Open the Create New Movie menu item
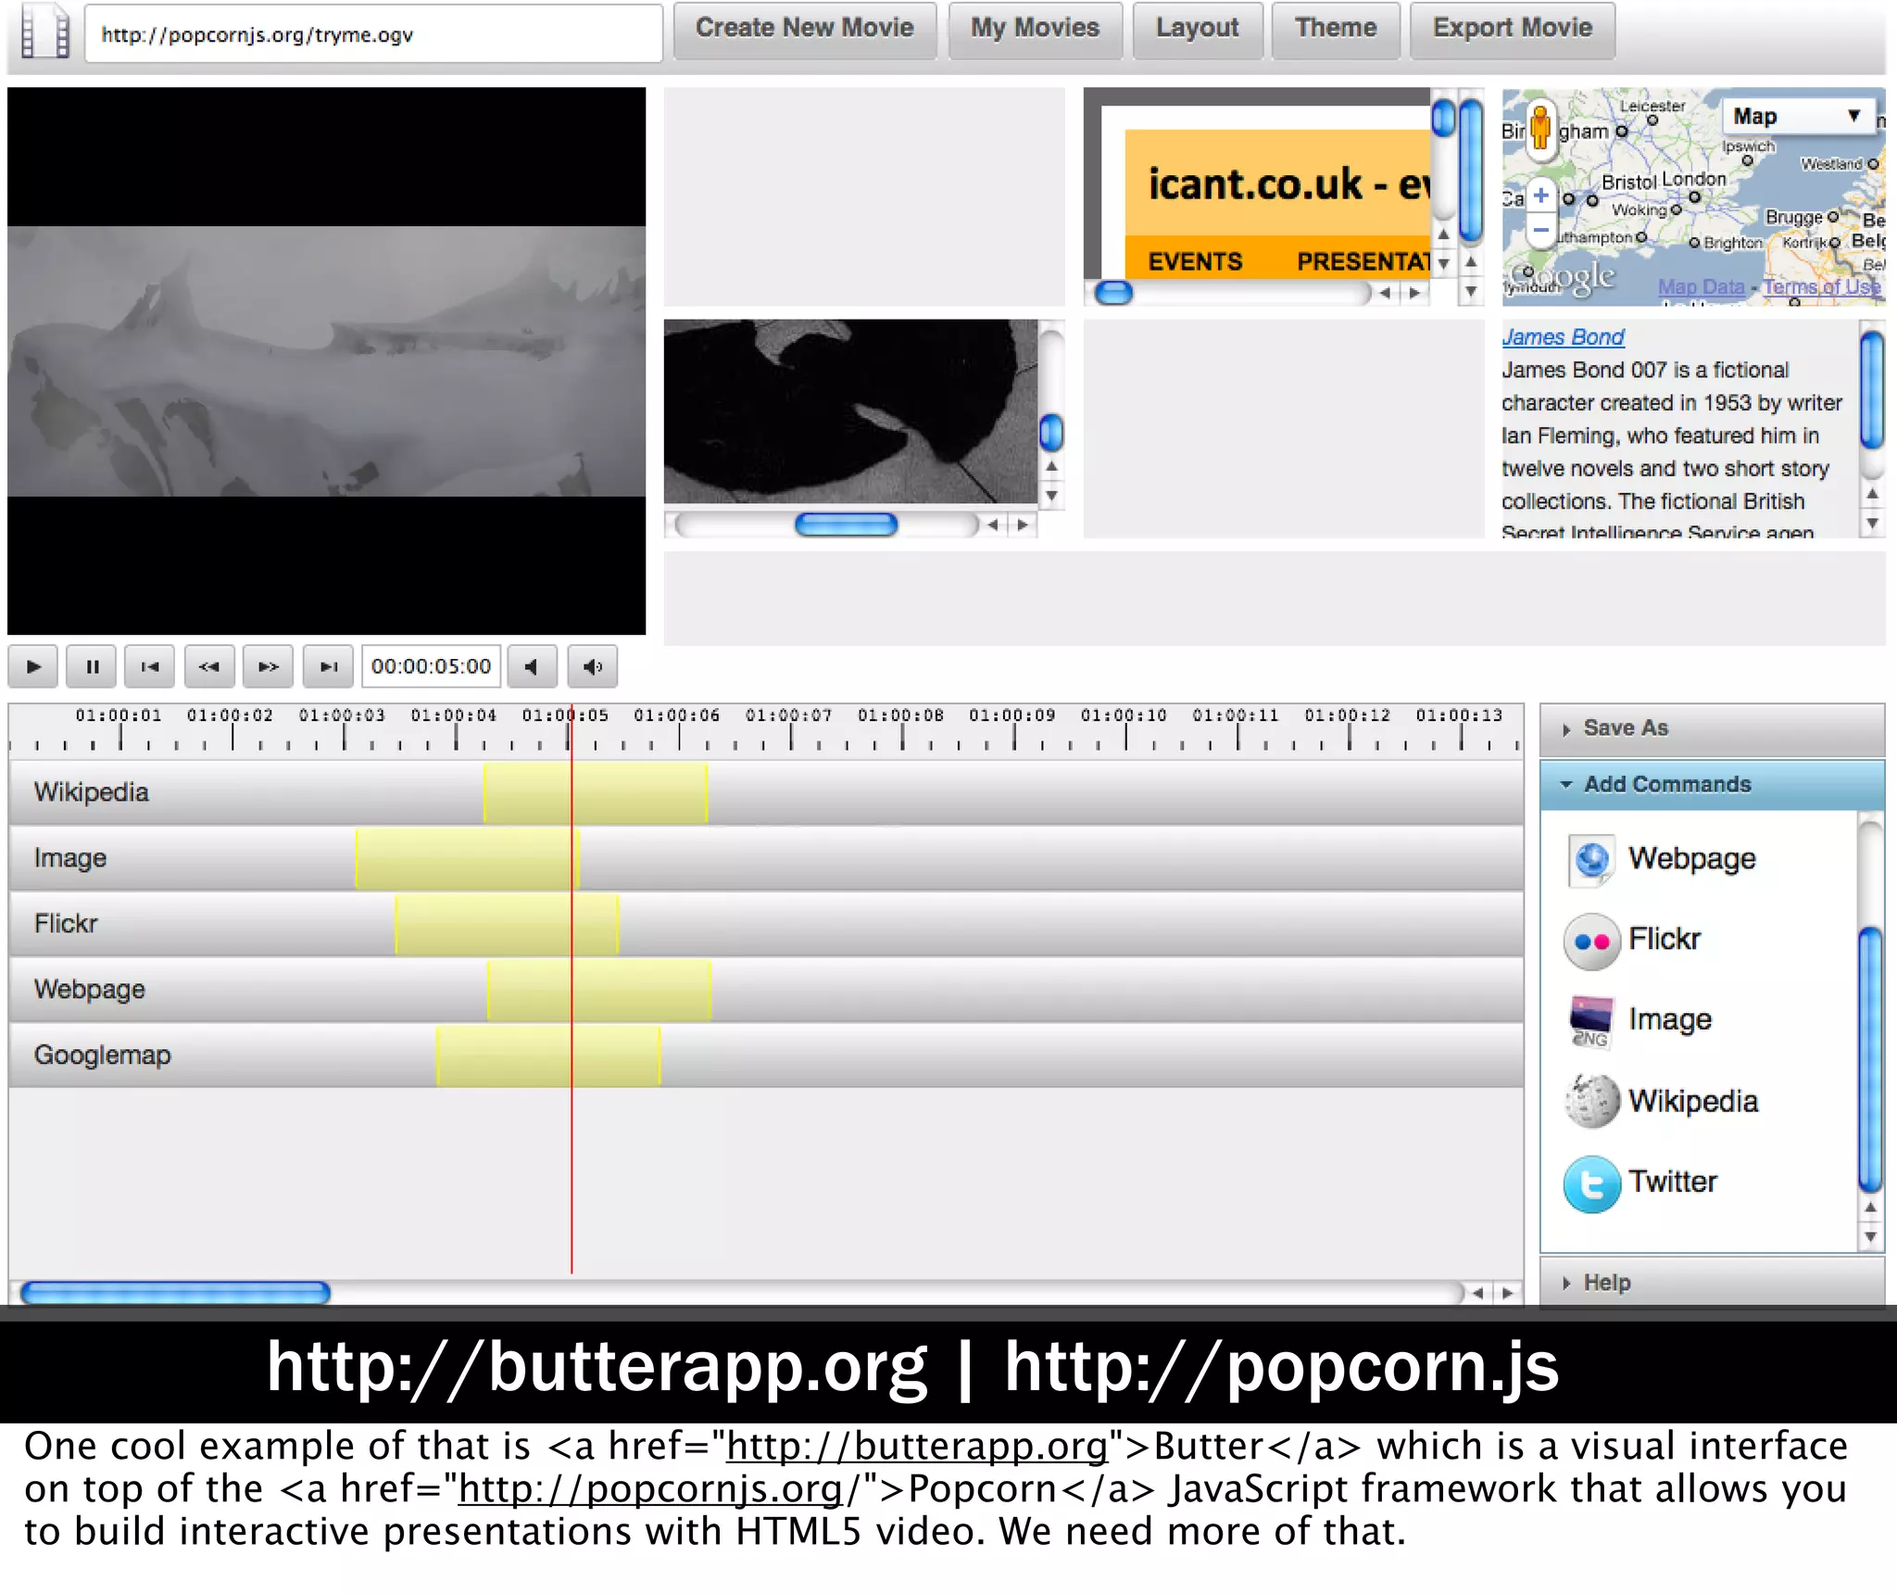1897x1594 pixels. pos(804,29)
